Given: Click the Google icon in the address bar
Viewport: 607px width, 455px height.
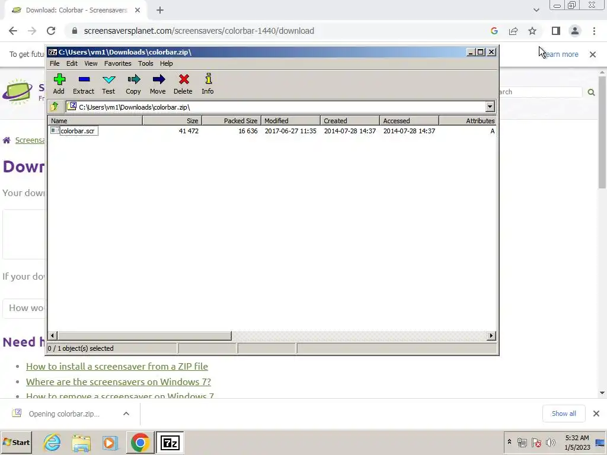Looking at the screenshot, I should (x=494, y=31).
